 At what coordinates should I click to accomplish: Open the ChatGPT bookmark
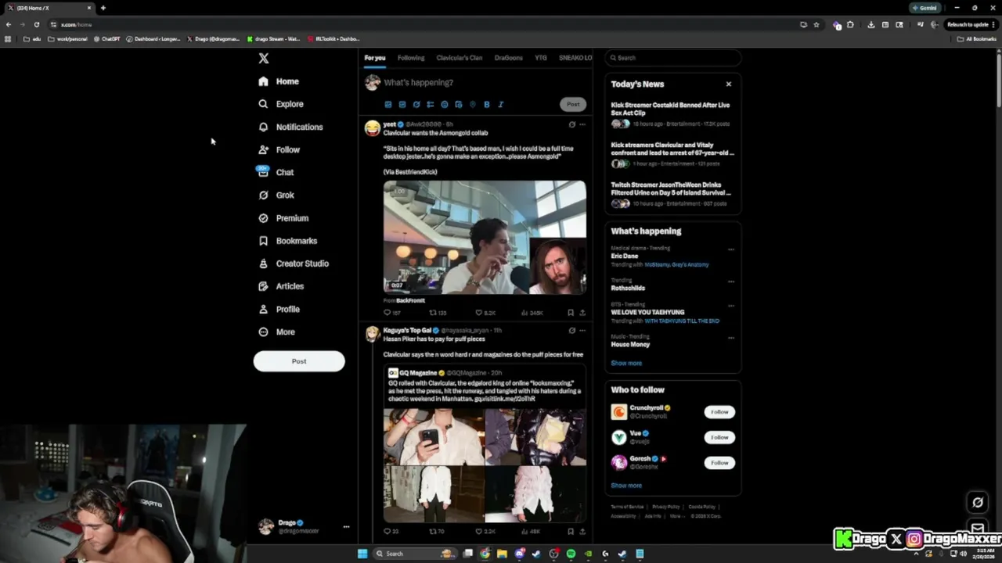[x=106, y=38]
